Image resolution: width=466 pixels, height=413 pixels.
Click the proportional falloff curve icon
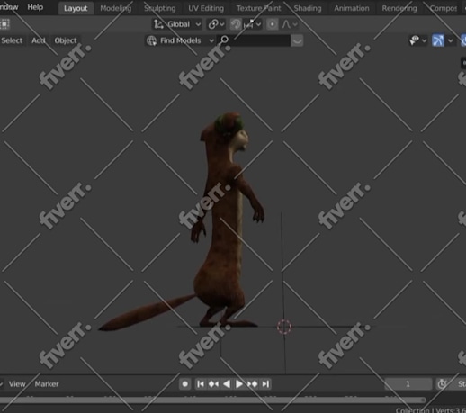click(286, 24)
